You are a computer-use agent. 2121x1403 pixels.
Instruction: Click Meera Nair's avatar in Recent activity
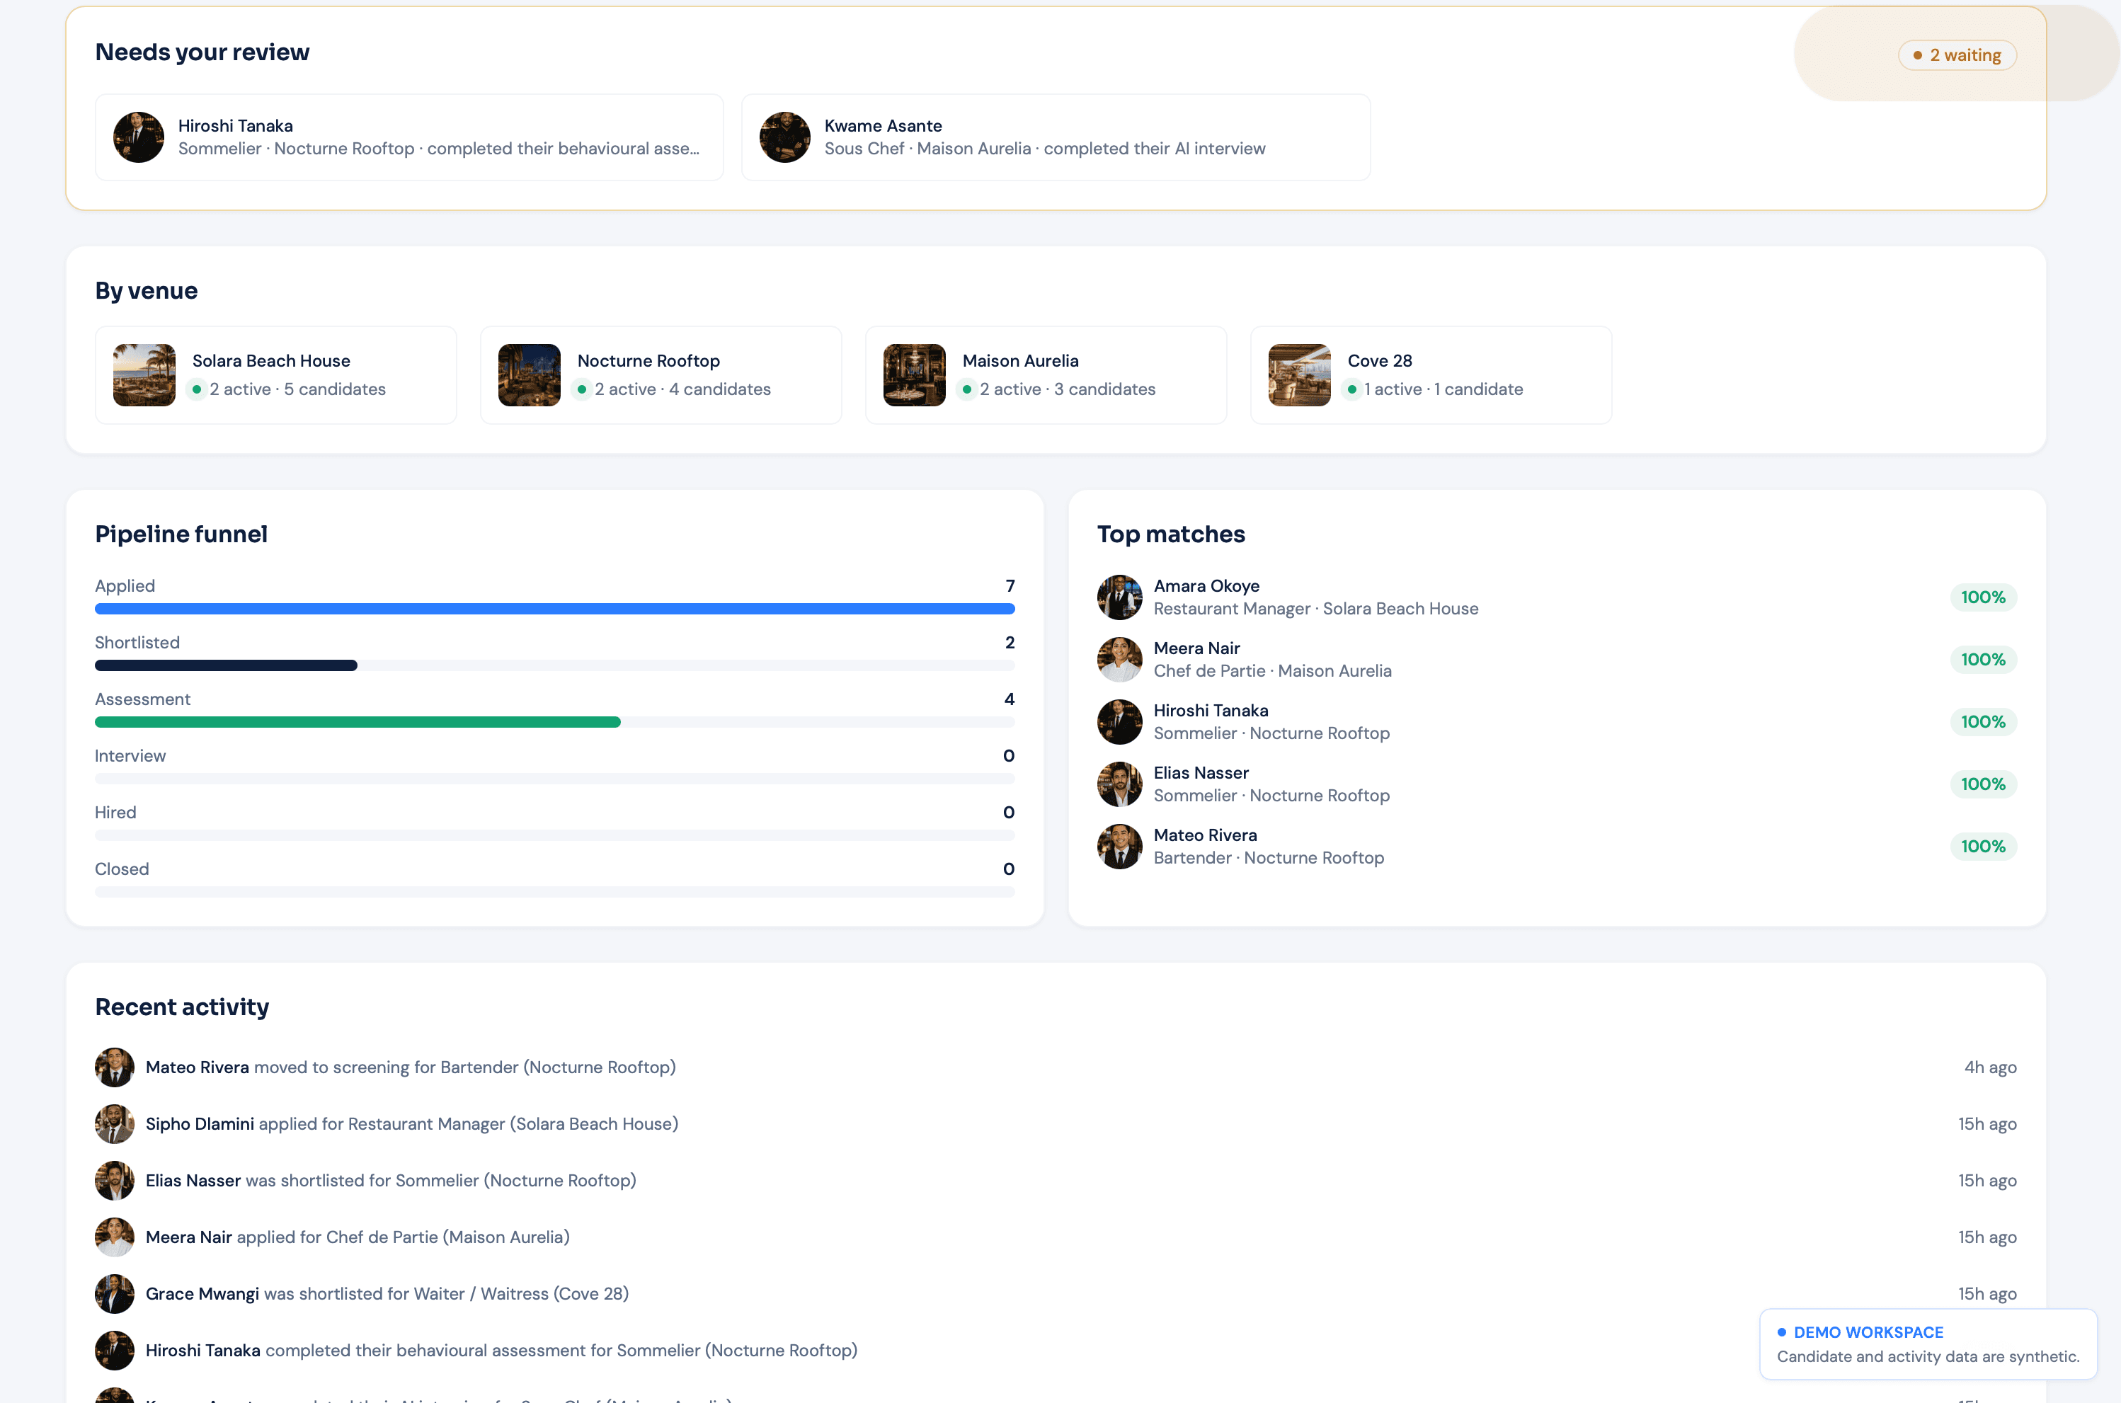tap(115, 1237)
